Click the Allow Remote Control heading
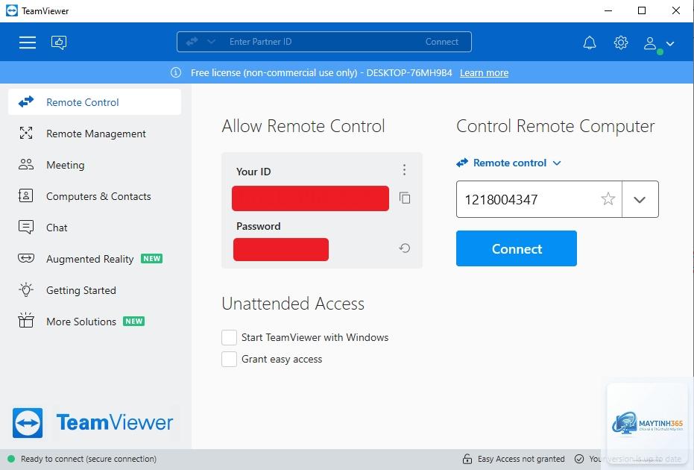This screenshot has width=694, height=470. click(x=303, y=126)
